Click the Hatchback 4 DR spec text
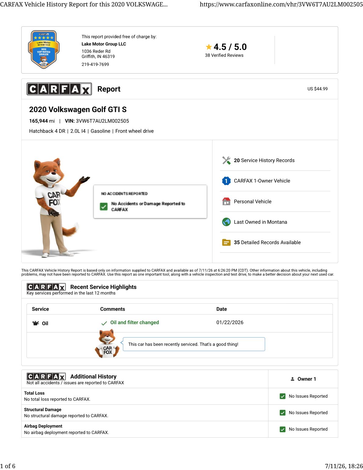The image size is (363, 470). (x=47, y=131)
